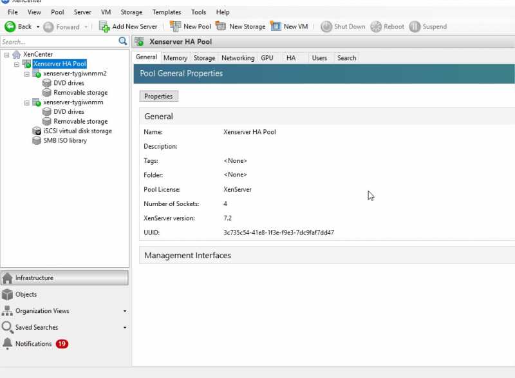Open Notifications with the bell icon
Image resolution: width=515 pixels, height=378 pixels.
(7, 344)
